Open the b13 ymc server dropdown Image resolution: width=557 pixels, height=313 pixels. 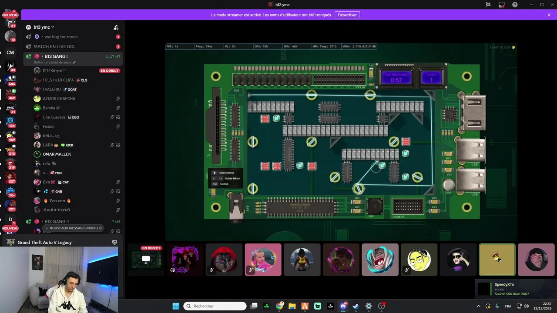[44, 27]
